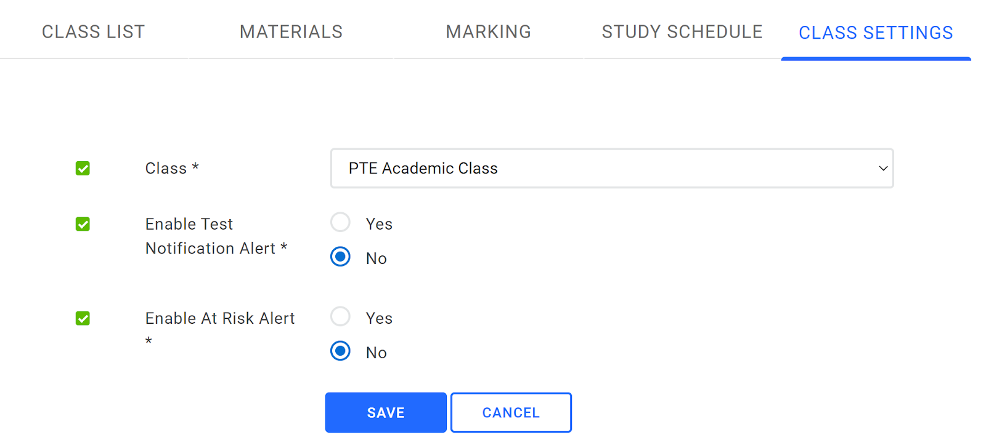Screen dimensions: 986x448
Task: Select the STUDY SCHEDULE tab
Action: tap(682, 31)
